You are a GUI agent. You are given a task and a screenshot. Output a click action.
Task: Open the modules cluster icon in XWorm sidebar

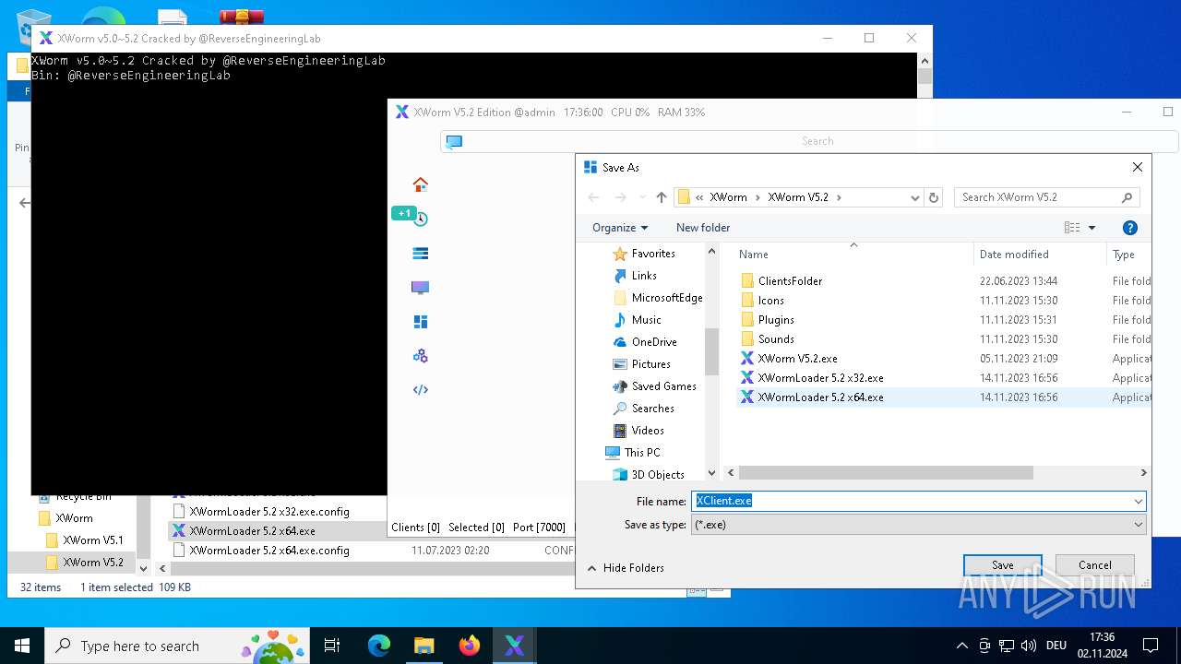click(x=421, y=356)
